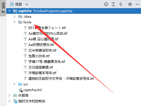Click the font icon of 包图小白体.ttf

(x=25, y=56)
